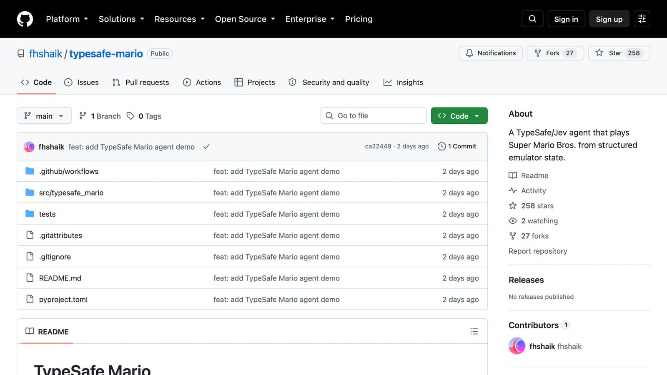View the 1 Branch link

pos(100,116)
